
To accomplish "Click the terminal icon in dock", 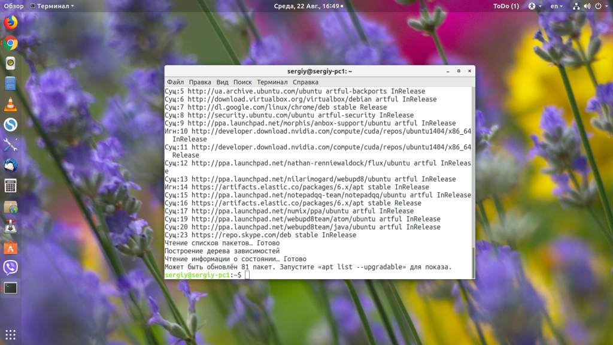I will coord(11,288).
